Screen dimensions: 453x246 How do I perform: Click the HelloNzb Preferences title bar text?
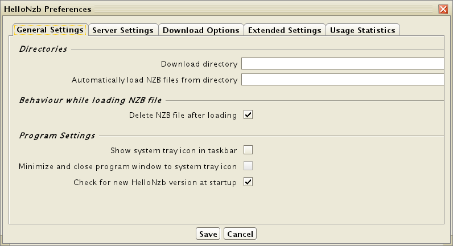point(48,9)
